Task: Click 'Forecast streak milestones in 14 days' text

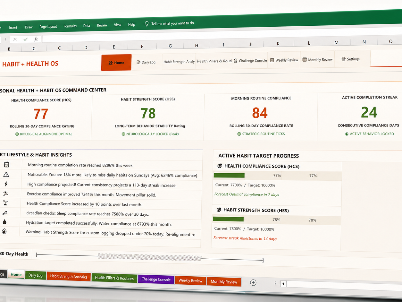Action: click(245, 238)
